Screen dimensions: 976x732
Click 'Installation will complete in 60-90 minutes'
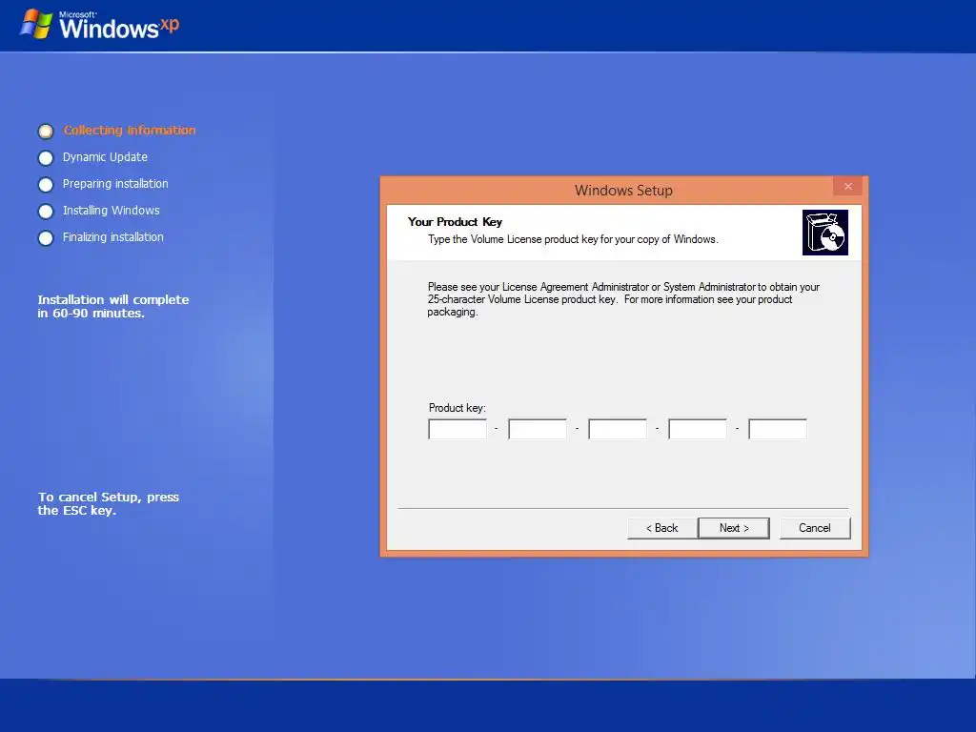[x=112, y=306]
